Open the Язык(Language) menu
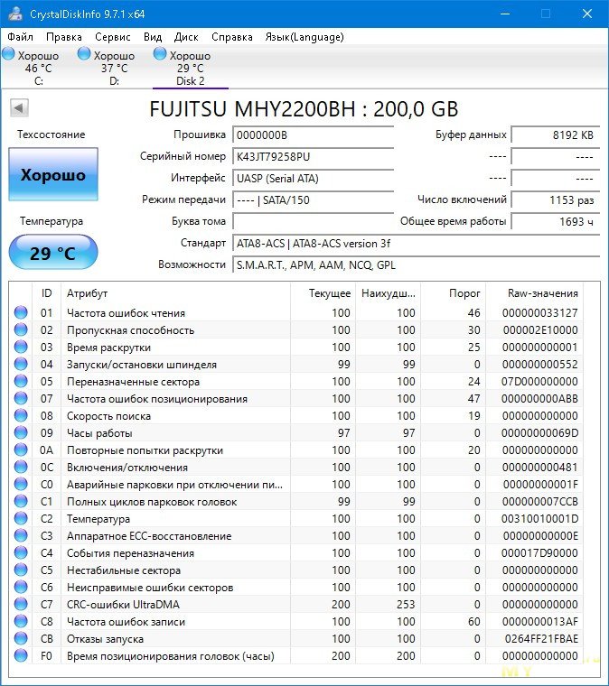Viewport: 609px width, 686px height. [x=304, y=37]
